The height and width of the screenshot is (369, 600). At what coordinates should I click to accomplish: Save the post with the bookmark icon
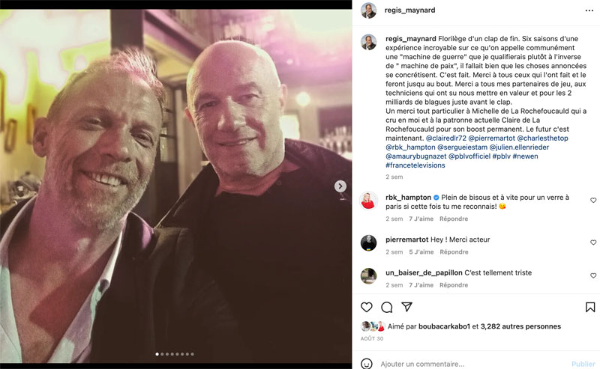point(590,307)
